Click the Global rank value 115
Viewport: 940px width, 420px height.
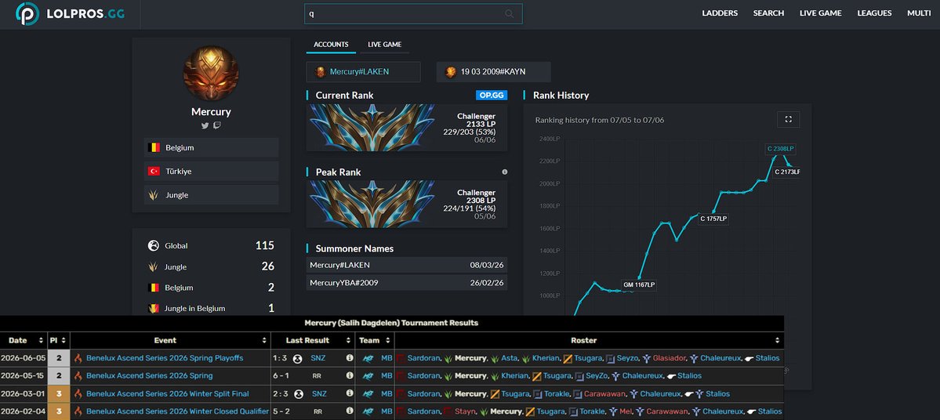[264, 245]
